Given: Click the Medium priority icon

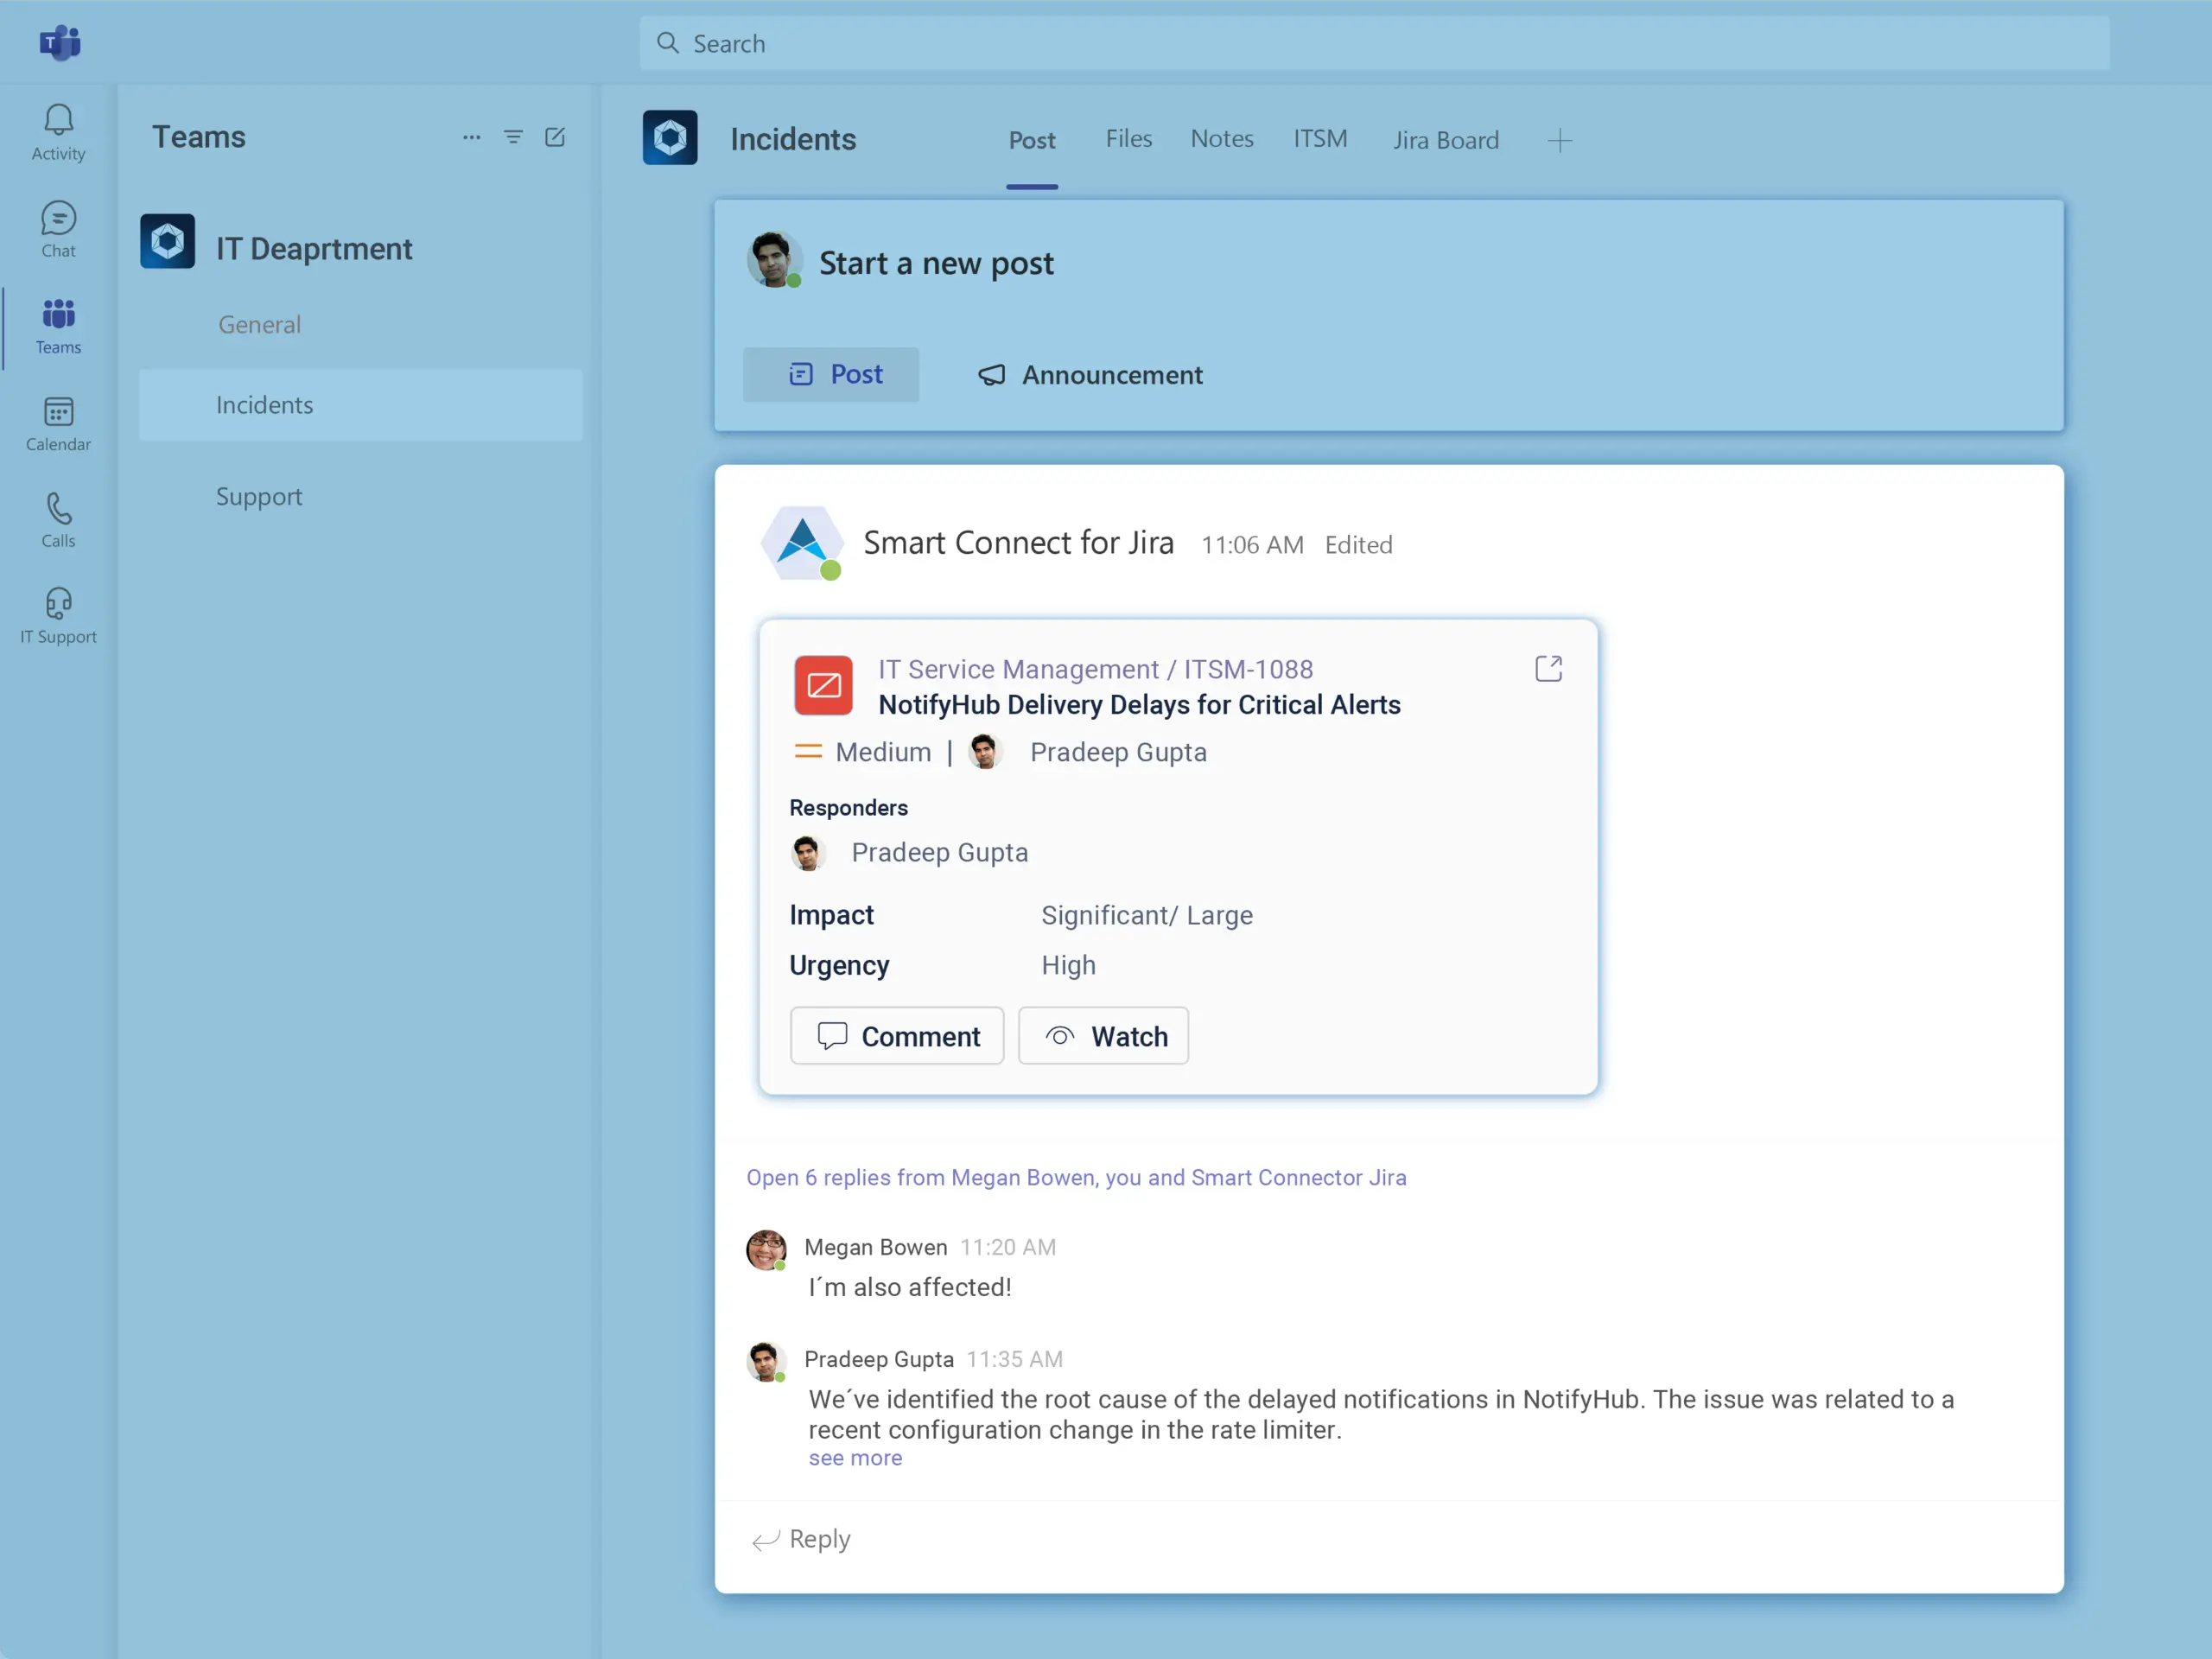Looking at the screenshot, I should 808,751.
